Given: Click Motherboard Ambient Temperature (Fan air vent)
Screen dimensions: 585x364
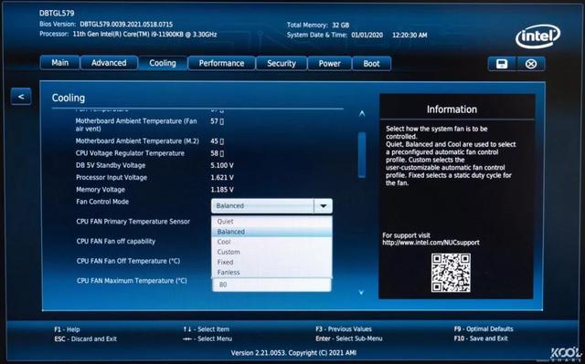Looking at the screenshot, I should [136, 125].
